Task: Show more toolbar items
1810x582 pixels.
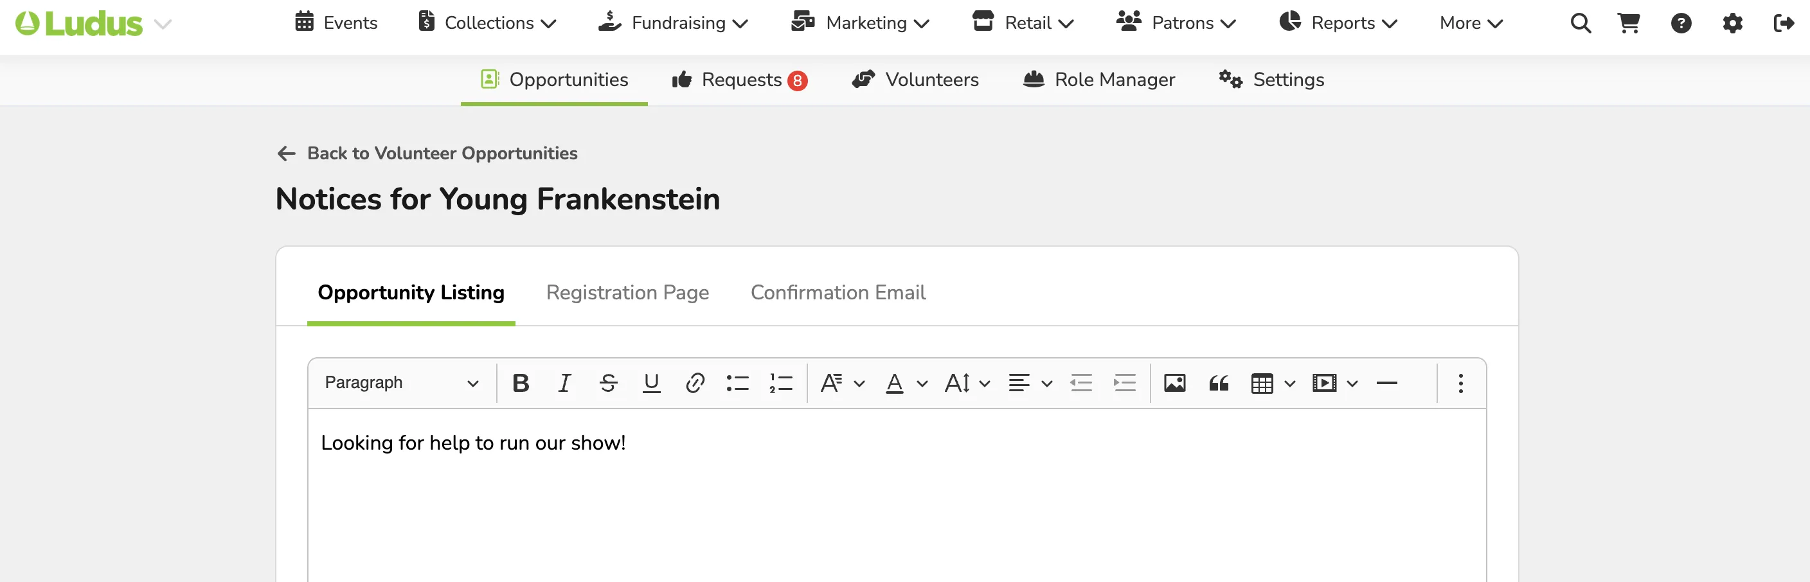Action: (1461, 384)
